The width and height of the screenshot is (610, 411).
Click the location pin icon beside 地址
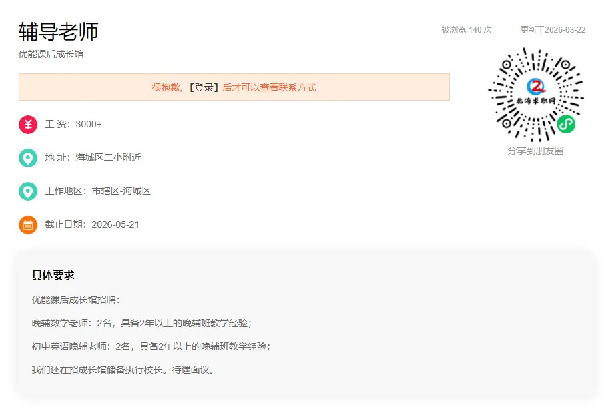[x=28, y=158]
